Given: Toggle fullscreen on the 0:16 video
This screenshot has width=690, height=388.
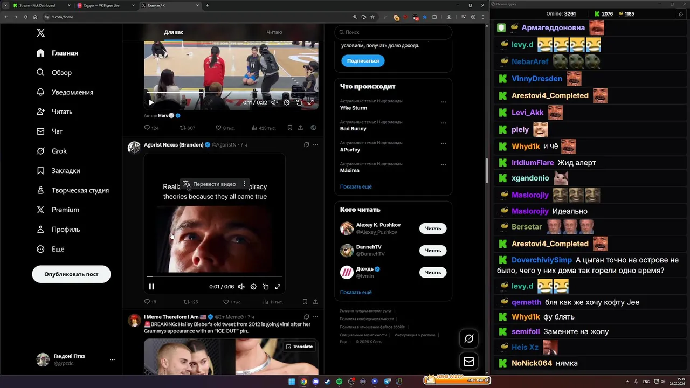Looking at the screenshot, I should point(278,287).
